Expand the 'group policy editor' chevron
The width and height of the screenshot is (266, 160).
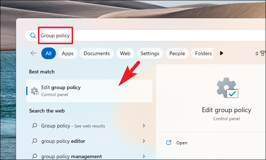pos(144,141)
